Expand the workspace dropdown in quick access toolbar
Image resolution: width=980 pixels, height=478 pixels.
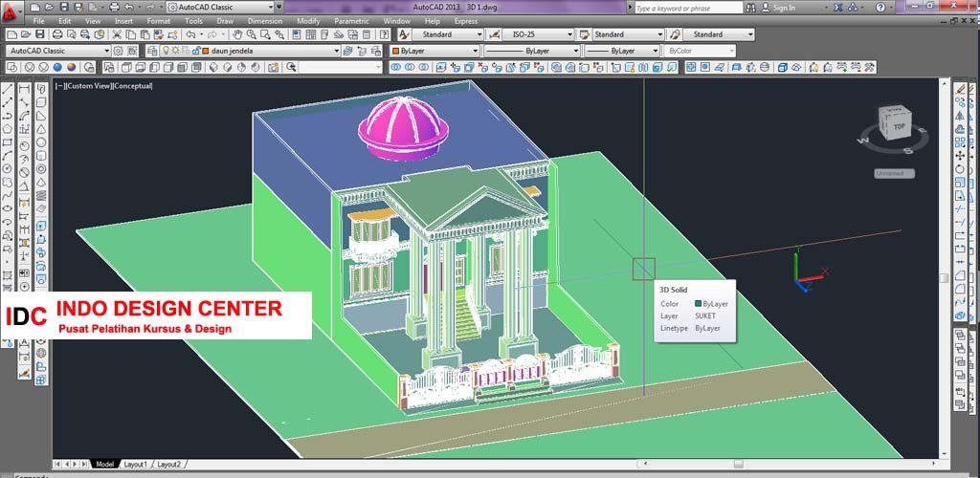pos(271,8)
